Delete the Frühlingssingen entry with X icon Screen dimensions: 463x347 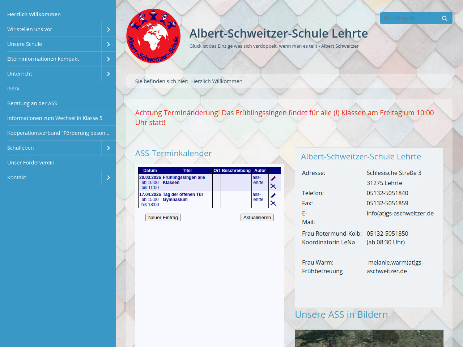coord(273,186)
